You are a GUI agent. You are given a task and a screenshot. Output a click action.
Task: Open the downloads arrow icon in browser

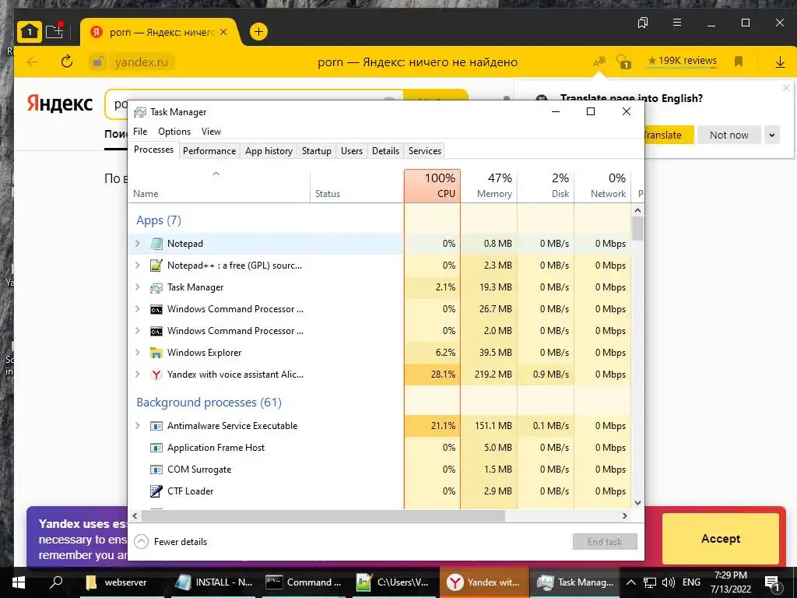780,62
